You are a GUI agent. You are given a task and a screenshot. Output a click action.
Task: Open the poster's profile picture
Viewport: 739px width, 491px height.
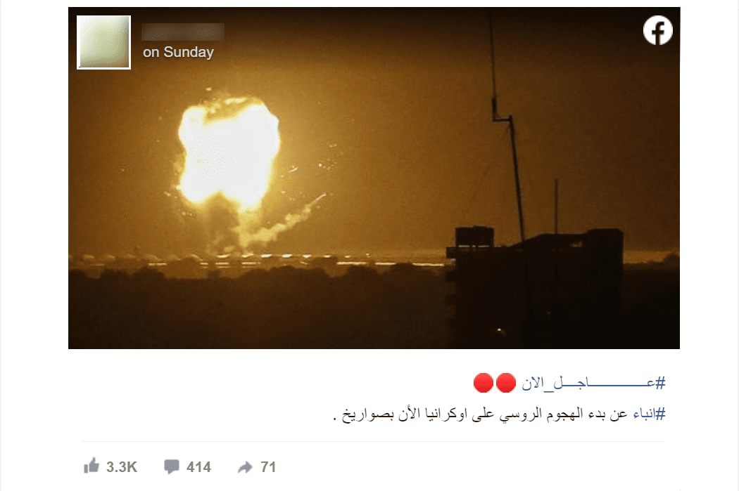point(103,42)
